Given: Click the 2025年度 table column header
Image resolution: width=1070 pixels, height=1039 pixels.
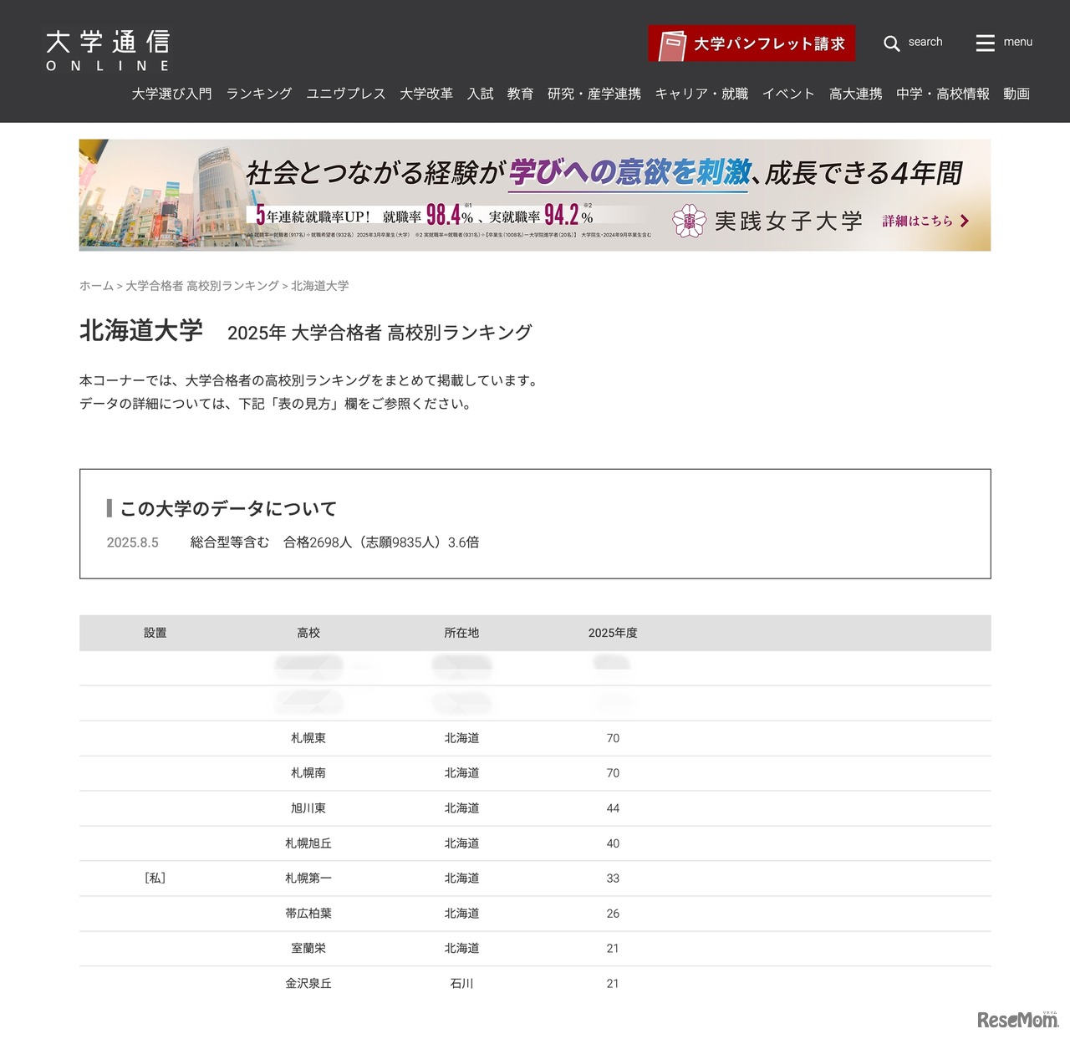Looking at the screenshot, I should (x=613, y=633).
